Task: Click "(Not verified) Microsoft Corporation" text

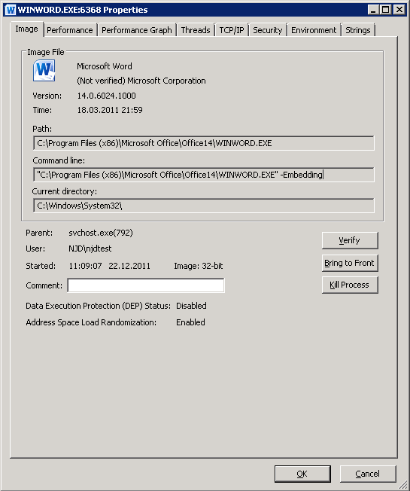Action: 141,81
